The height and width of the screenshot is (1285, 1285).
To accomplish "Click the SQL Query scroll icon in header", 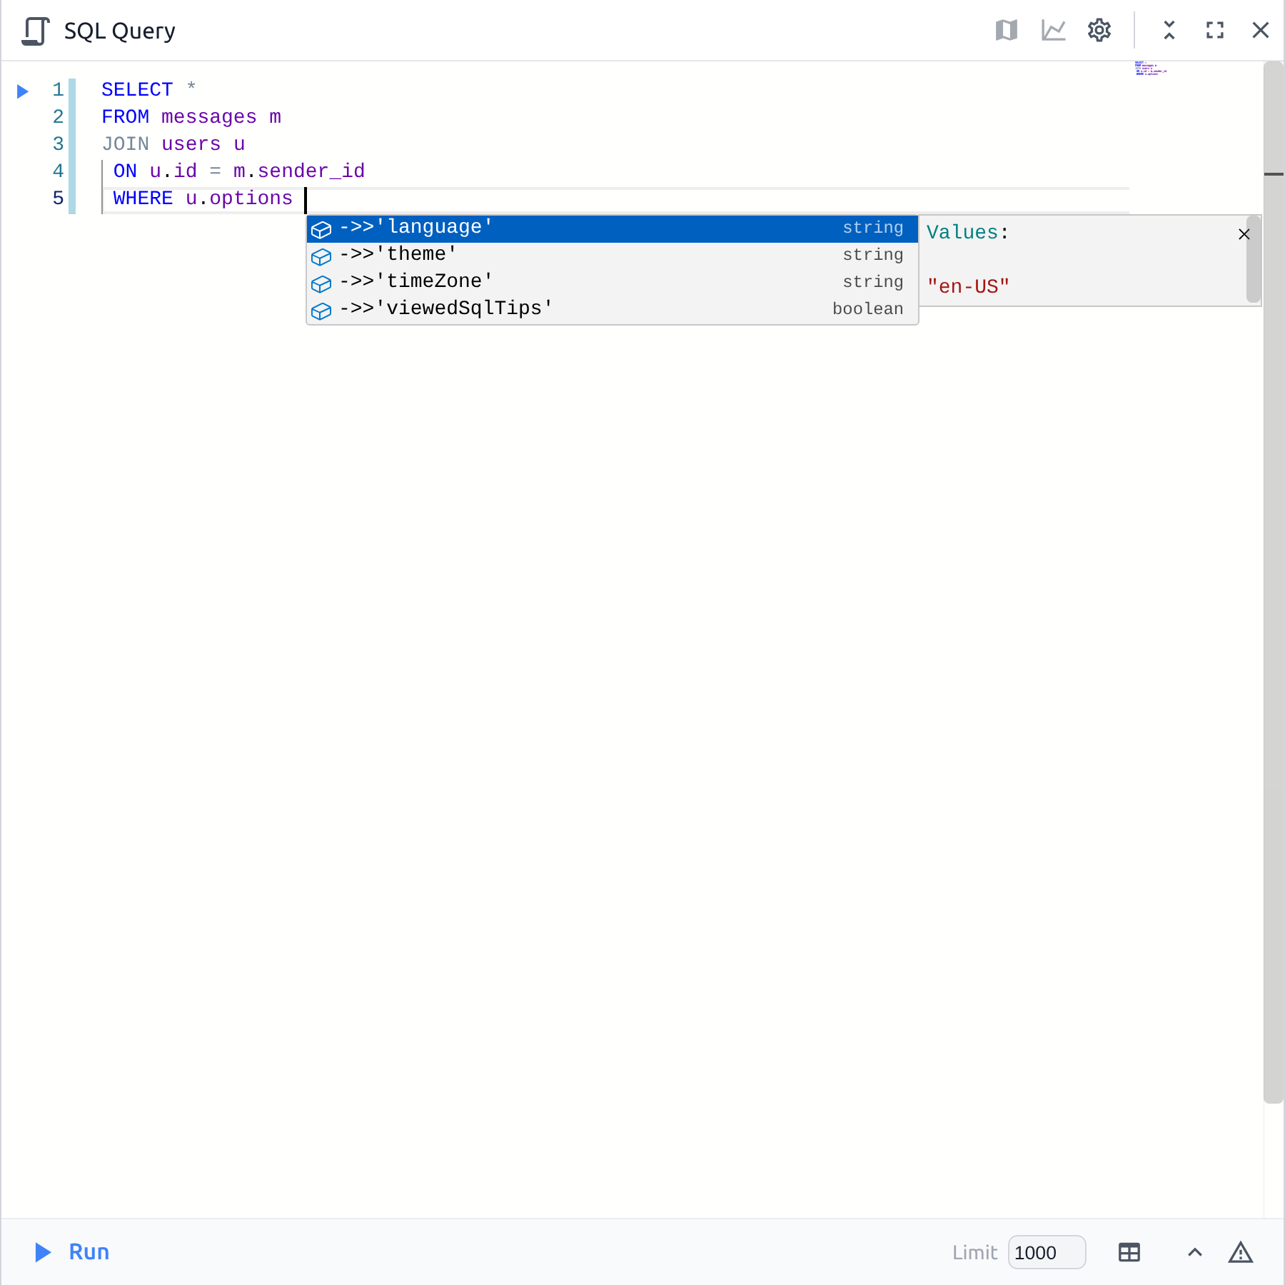I will tap(35, 31).
